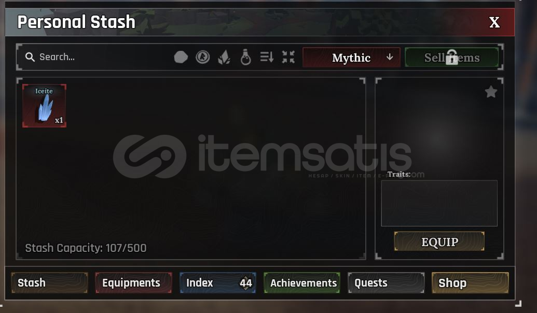Expand rarity list via down arrow
537x313 pixels.
tap(390, 57)
